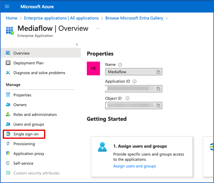Show info tooltip next to Name
Screen dimensions: 214x183
click(120, 65)
